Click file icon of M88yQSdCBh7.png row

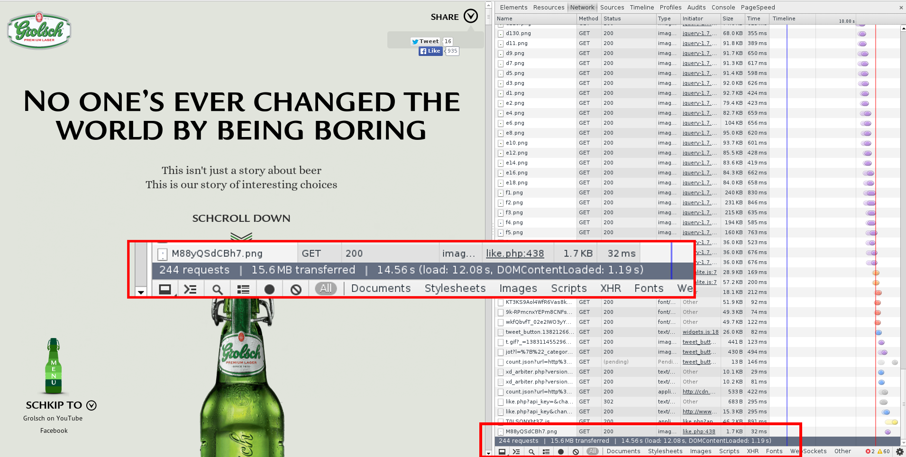click(500, 432)
